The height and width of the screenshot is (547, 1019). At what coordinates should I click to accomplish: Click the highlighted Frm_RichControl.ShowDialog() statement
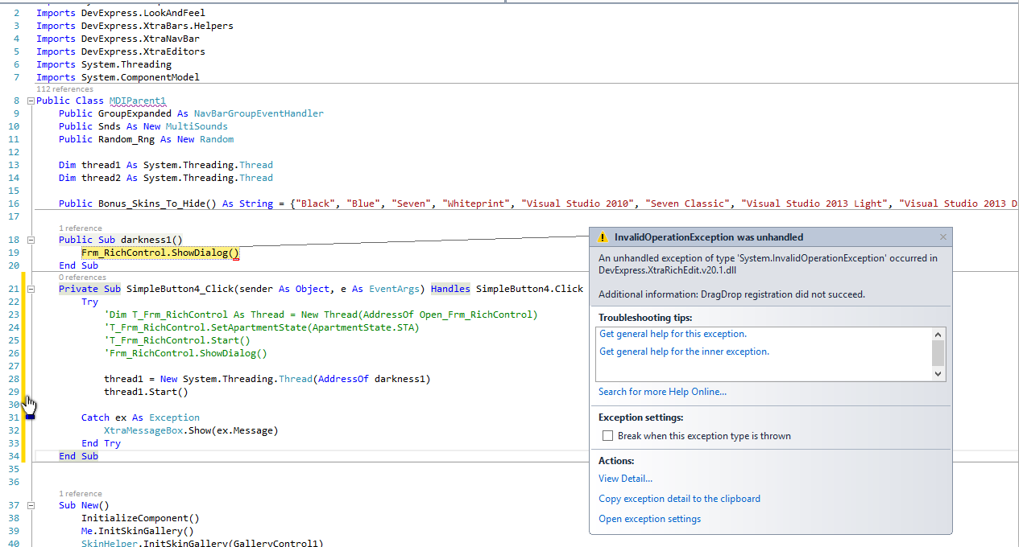click(x=160, y=253)
